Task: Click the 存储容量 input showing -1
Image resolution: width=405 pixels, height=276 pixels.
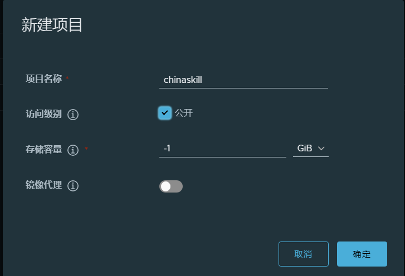Action: pyautogui.click(x=222, y=149)
